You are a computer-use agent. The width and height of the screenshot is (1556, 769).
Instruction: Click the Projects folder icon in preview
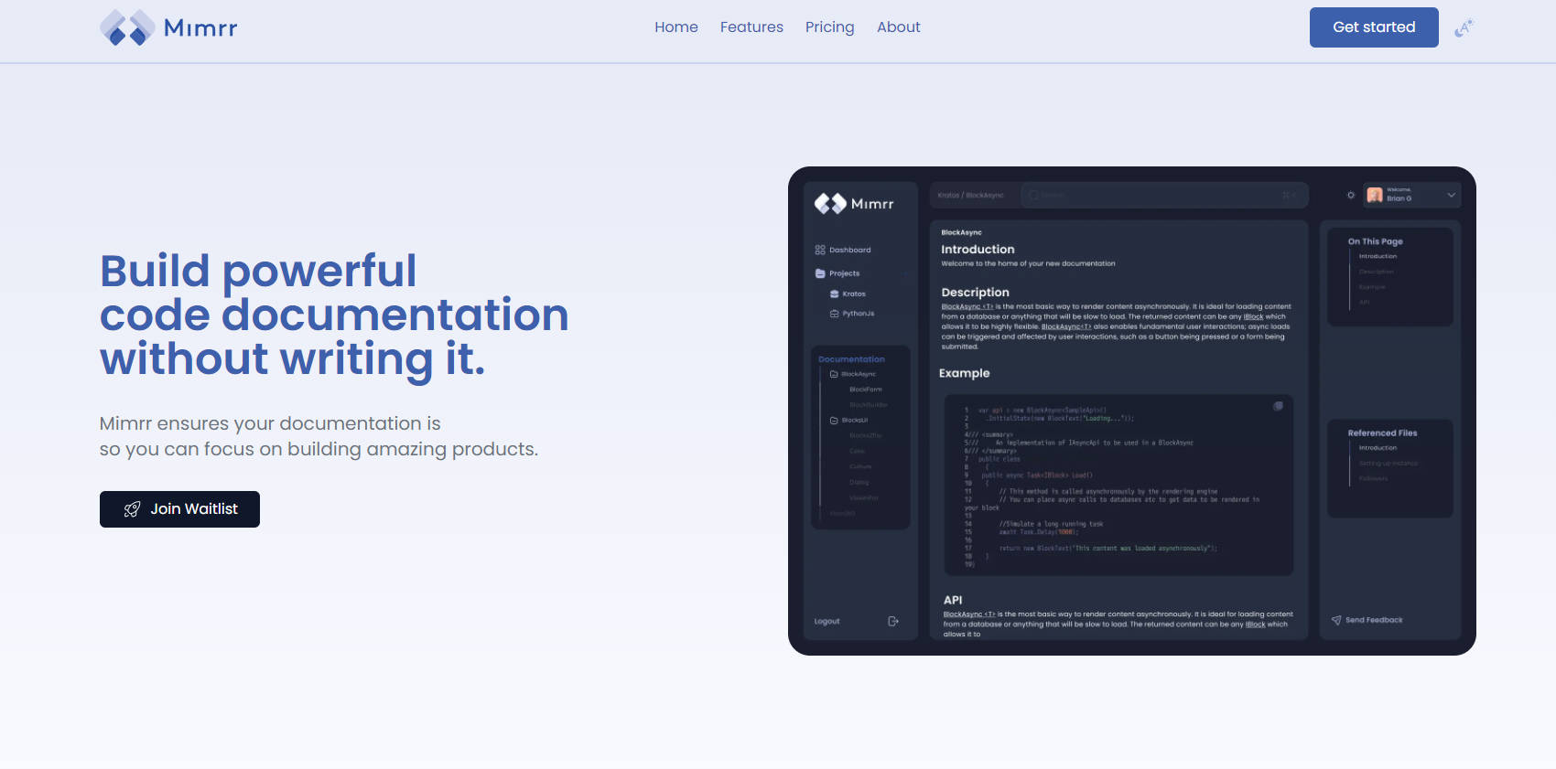[x=820, y=273]
